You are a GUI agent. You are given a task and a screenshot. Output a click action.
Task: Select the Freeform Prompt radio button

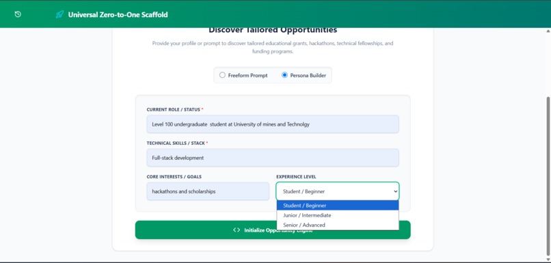pyautogui.click(x=222, y=75)
